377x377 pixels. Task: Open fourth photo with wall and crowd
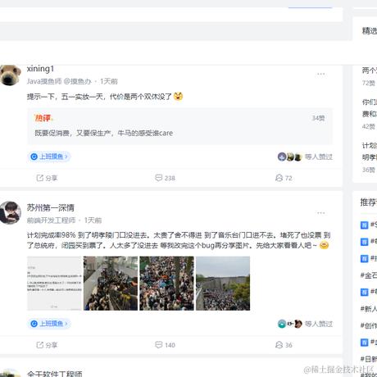[223, 284]
